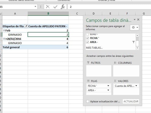This screenshot has width=151, height=113.
Task: Click the insert function fx icon
Action: coord(63,7)
